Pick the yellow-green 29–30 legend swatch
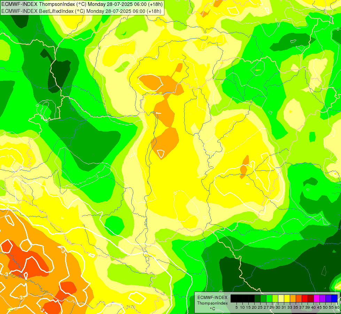 275,298
